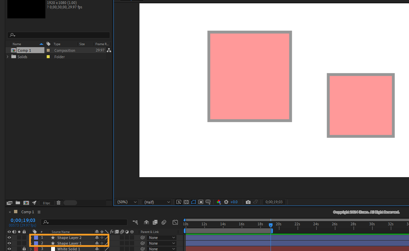Click the yellow Folder label swatch
The height and width of the screenshot is (251, 409).
pyautogui.click(x=48, y=57)
